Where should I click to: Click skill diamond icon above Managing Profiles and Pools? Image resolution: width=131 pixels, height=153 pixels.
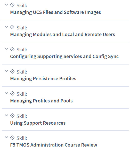(x=12, y=93)
